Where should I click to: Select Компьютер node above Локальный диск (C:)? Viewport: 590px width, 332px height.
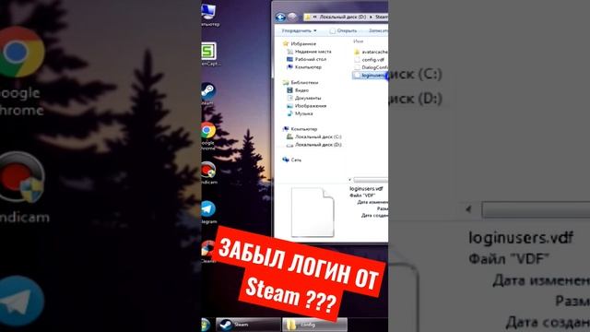point(300,129)
